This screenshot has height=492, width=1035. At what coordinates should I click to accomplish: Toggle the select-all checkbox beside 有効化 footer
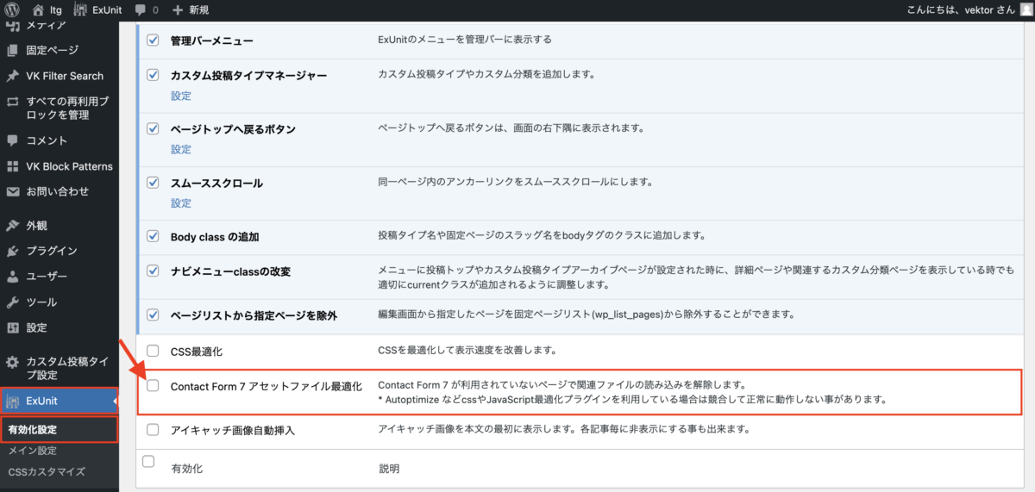[148, 462]
